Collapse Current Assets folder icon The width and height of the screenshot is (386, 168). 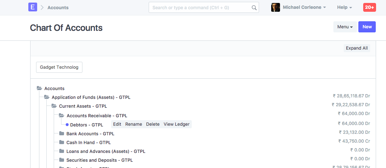click(x=54, y=106)
